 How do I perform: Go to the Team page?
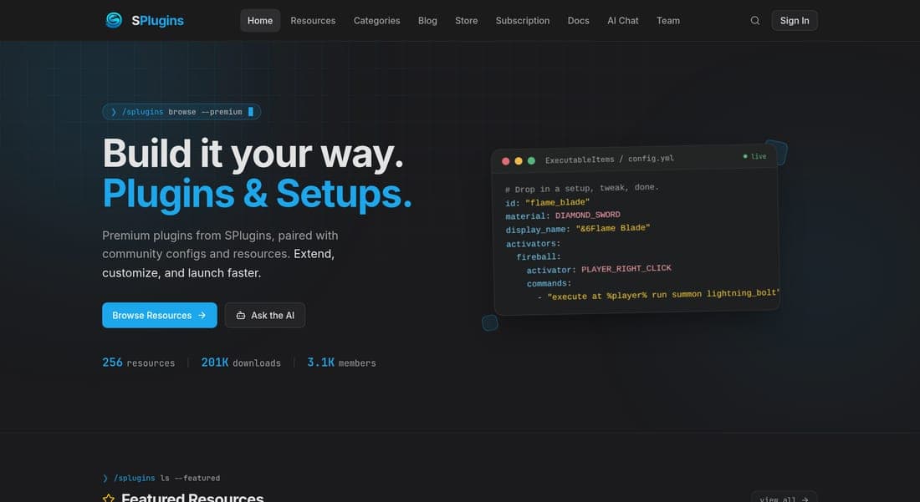click(x=667, y=21)
